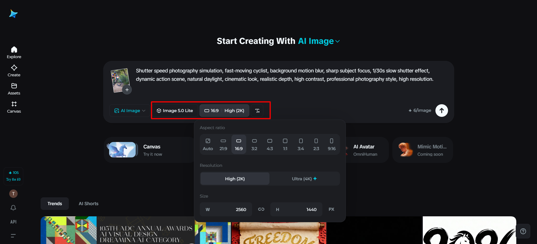The height and width of the screenshot is (244, 537).
Task: Open the AI Avatar OmniHuman card
Action: (367, 150)
